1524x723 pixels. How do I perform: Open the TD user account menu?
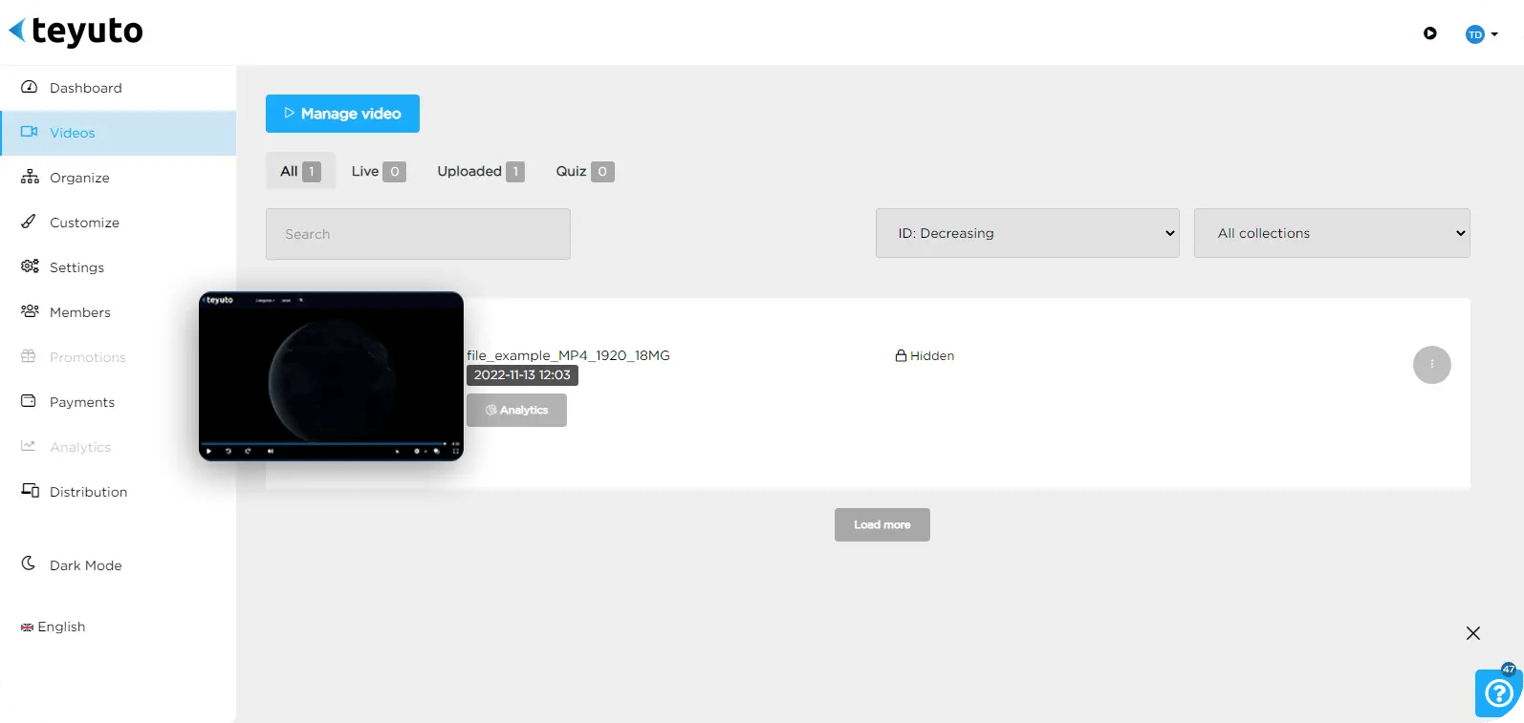pyautogui.click(x=1481, y=34)
